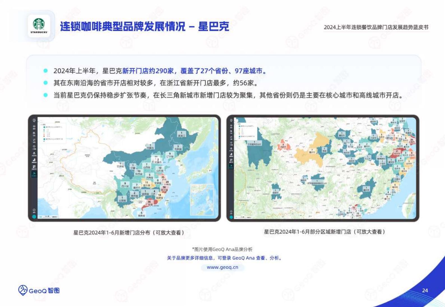Screen dimensions: 445x307
Task: Select the 成都市 label on the right map
Action: pyautogui.click(x=283, y=146)
